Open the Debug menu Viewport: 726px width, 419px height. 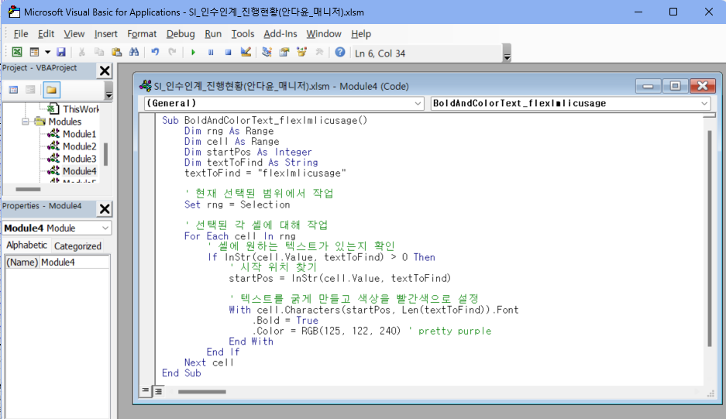(x=181, y=34)
